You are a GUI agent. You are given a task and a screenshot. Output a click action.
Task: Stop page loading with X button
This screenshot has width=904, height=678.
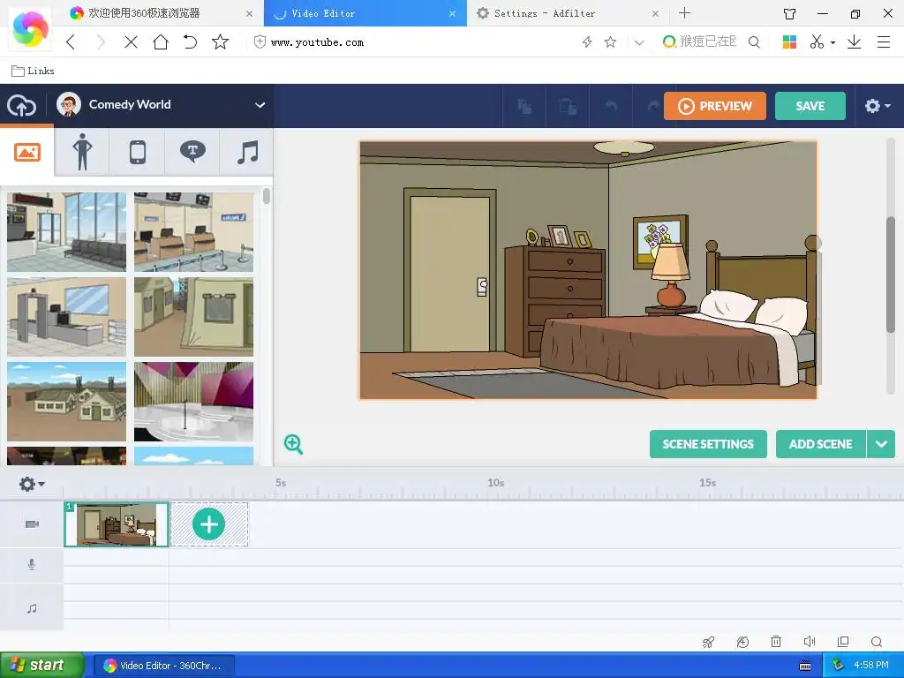(131, 42)
